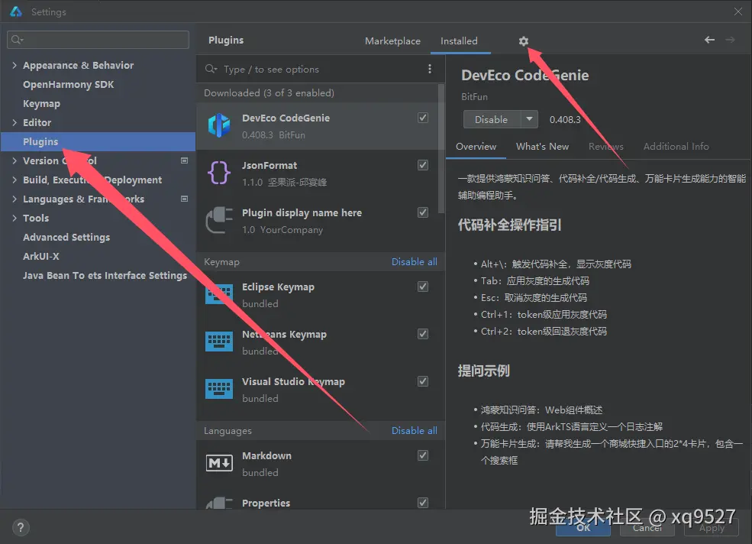
Task: Click the JsonFormat braces icon
Action: (x=219, y=173)
